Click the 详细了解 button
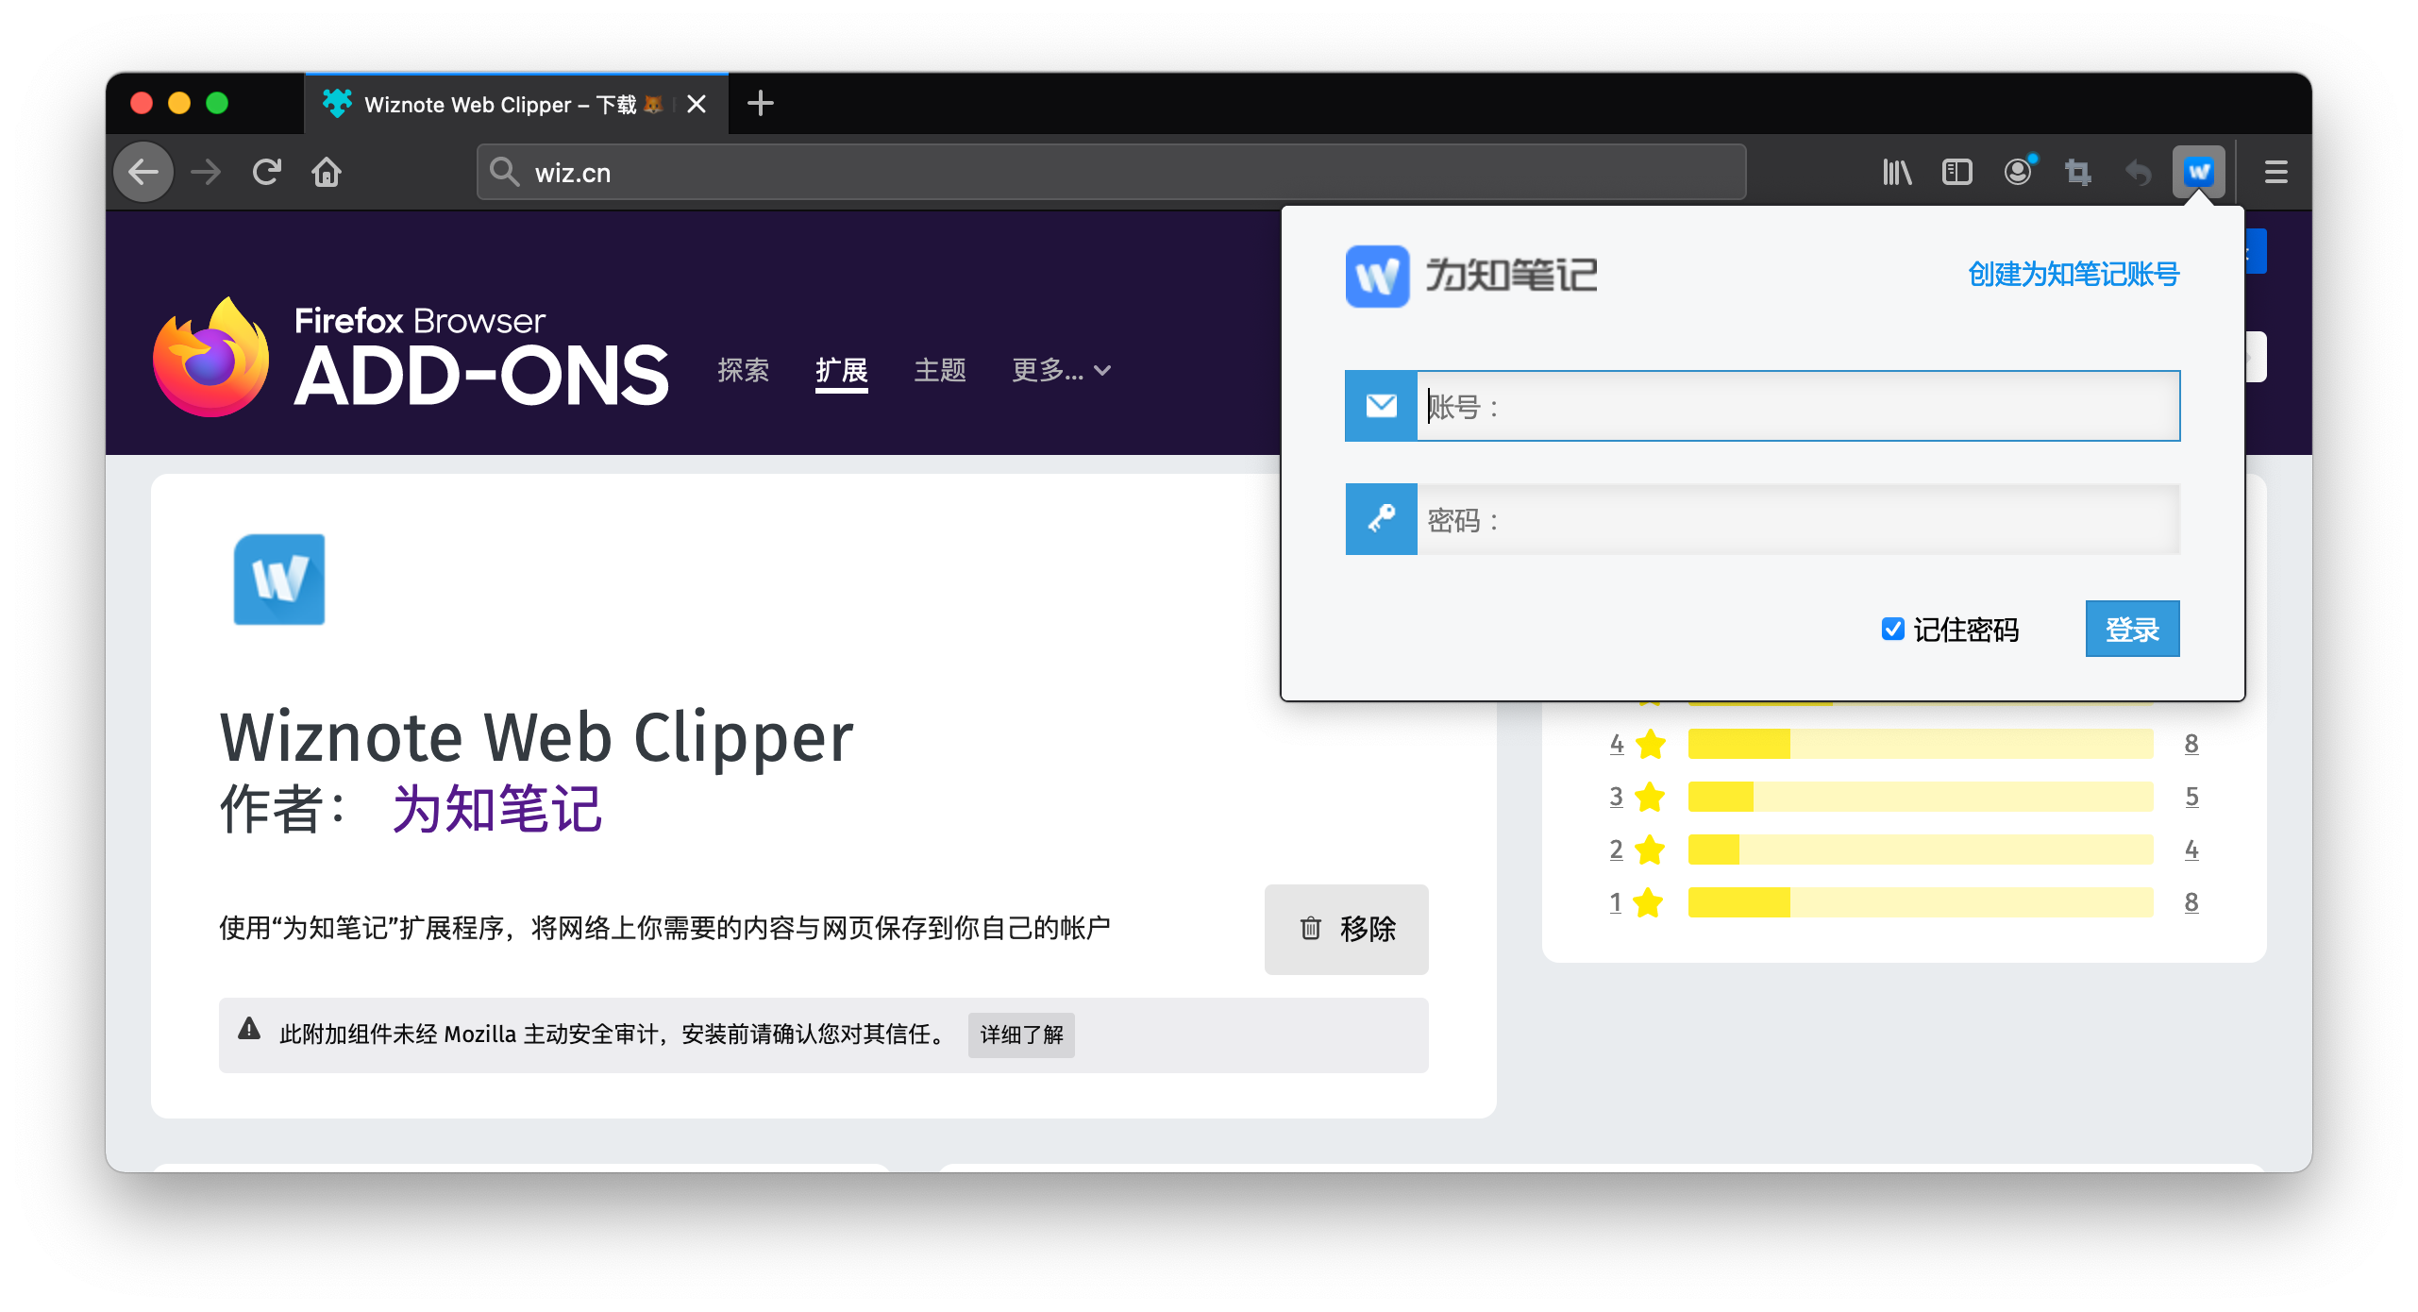 tap(1021, 1034)
